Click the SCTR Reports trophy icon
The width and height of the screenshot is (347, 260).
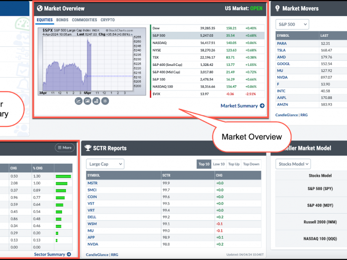pyautogui.click(x=88, y=148)
